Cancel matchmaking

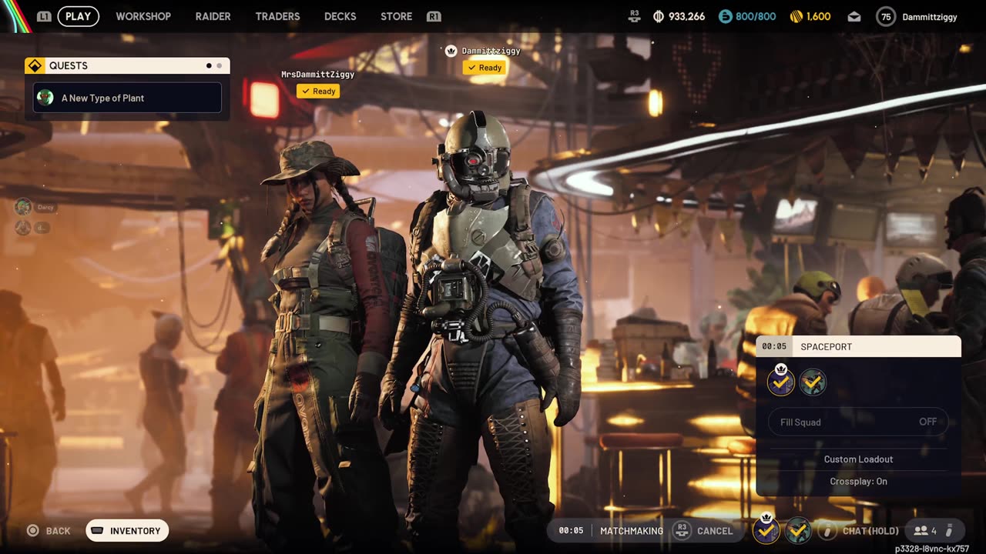click(715, 531)
